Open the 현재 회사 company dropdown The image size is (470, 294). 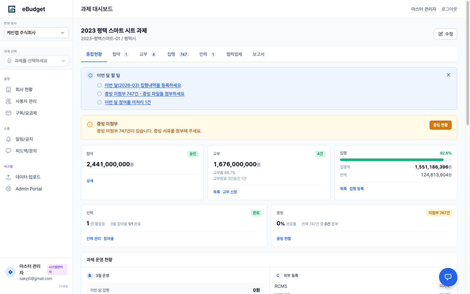(x=36, y=33)
